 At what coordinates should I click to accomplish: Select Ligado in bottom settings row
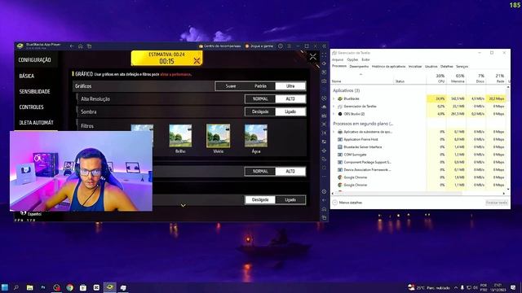point(290,199)
